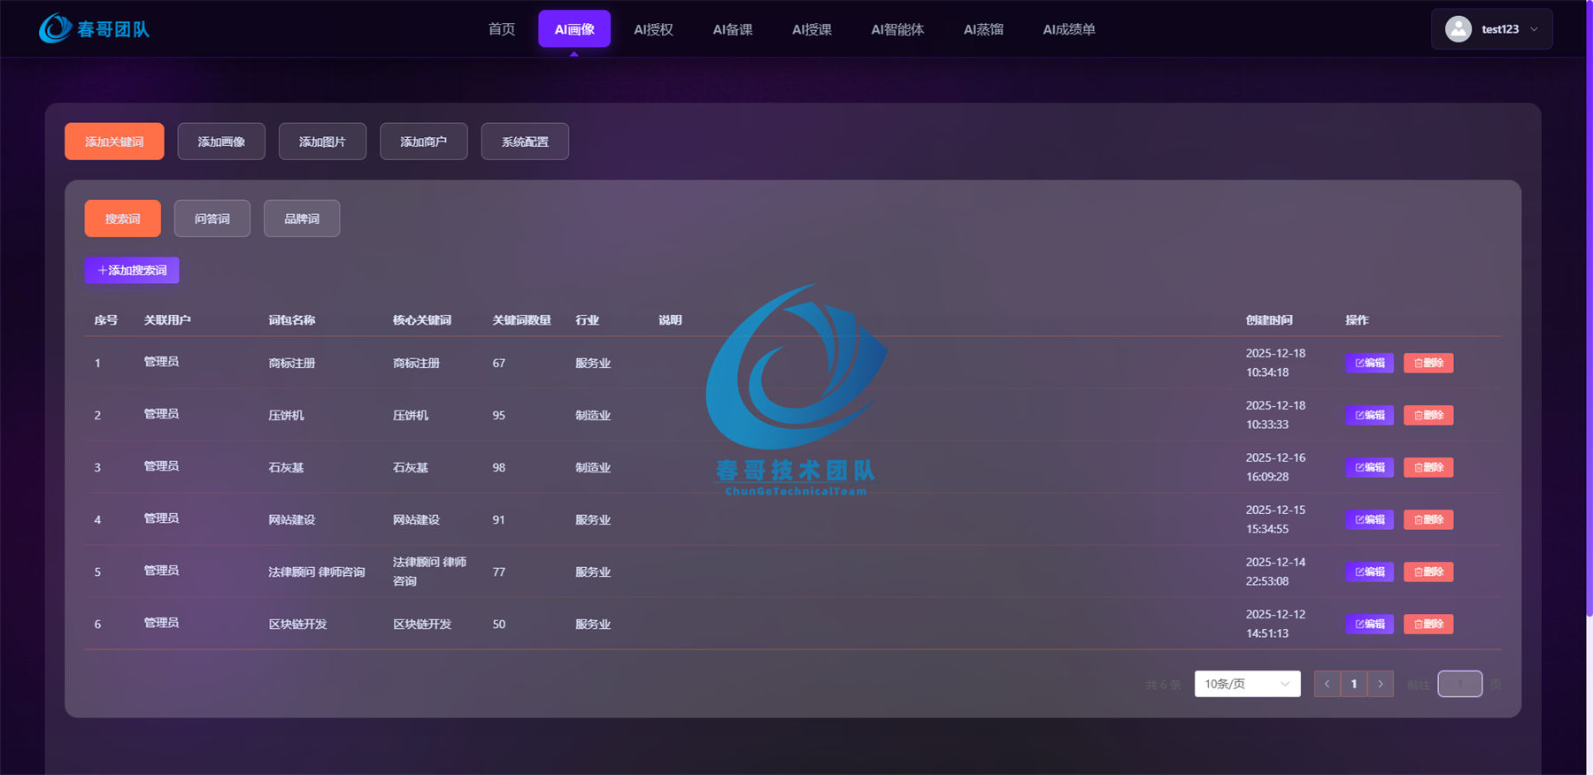Click the 添加画像 button
1593x775 pixels.
point(221,142)
